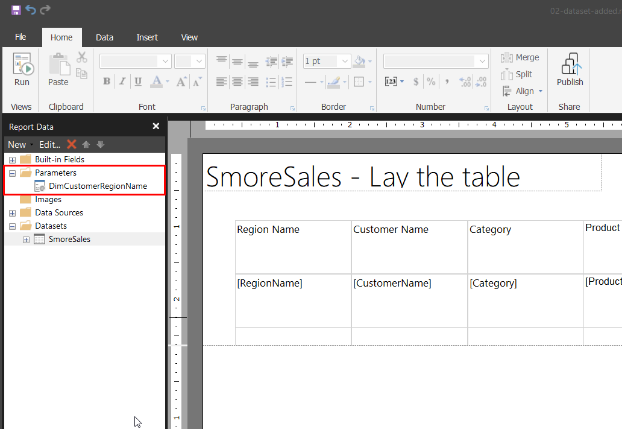Align paragraph right
The width and height of the screenshot is (622, 429).
click(253, 82)
